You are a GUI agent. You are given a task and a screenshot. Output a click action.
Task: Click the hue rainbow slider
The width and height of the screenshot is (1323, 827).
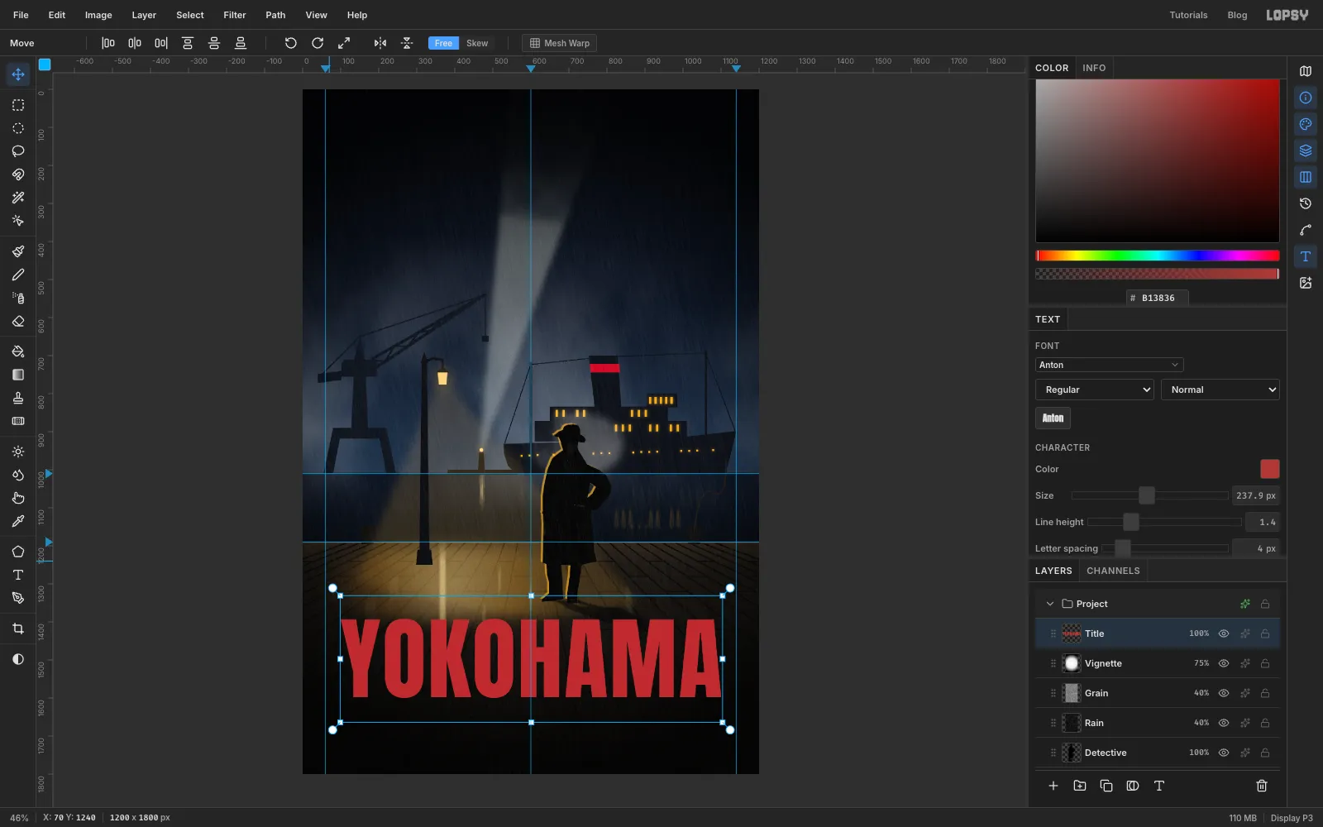1158,256
